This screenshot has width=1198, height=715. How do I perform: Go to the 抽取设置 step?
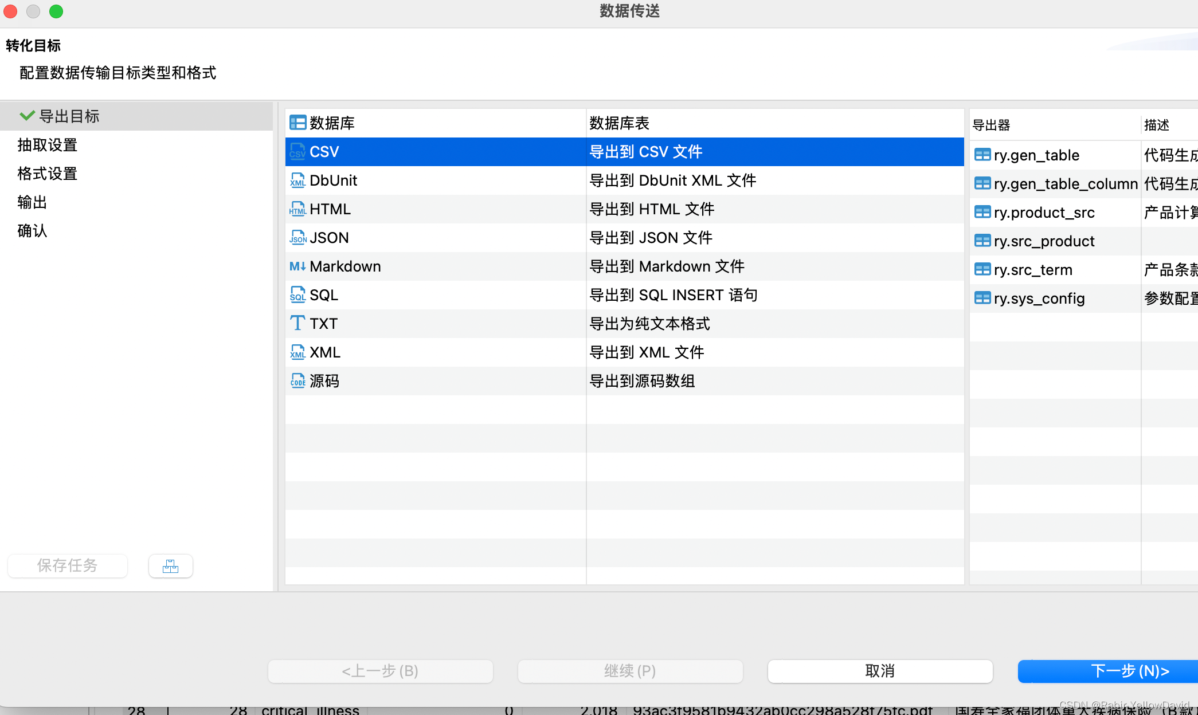pyautogui.click(x=48, y=145)
